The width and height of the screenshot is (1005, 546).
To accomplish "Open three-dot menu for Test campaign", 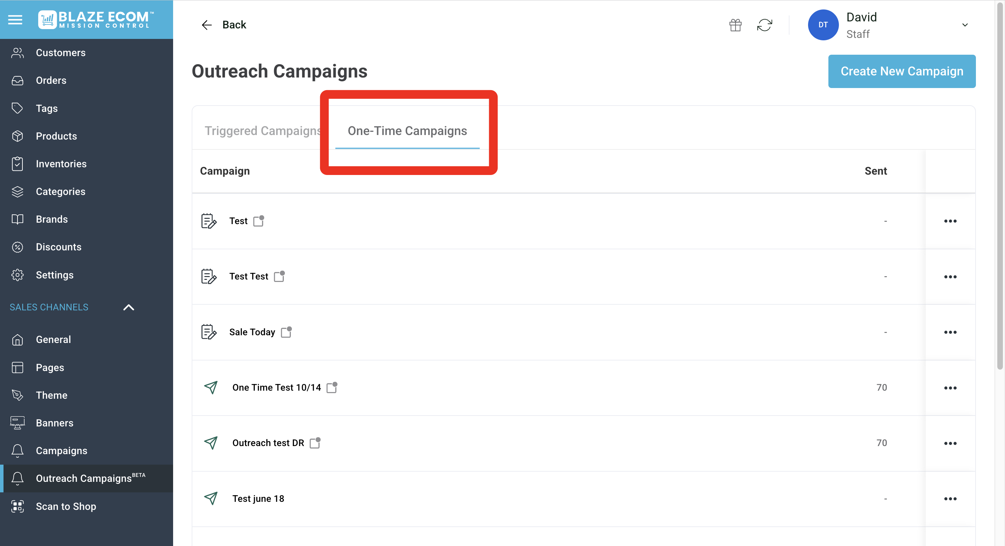I will pos(950,221).
